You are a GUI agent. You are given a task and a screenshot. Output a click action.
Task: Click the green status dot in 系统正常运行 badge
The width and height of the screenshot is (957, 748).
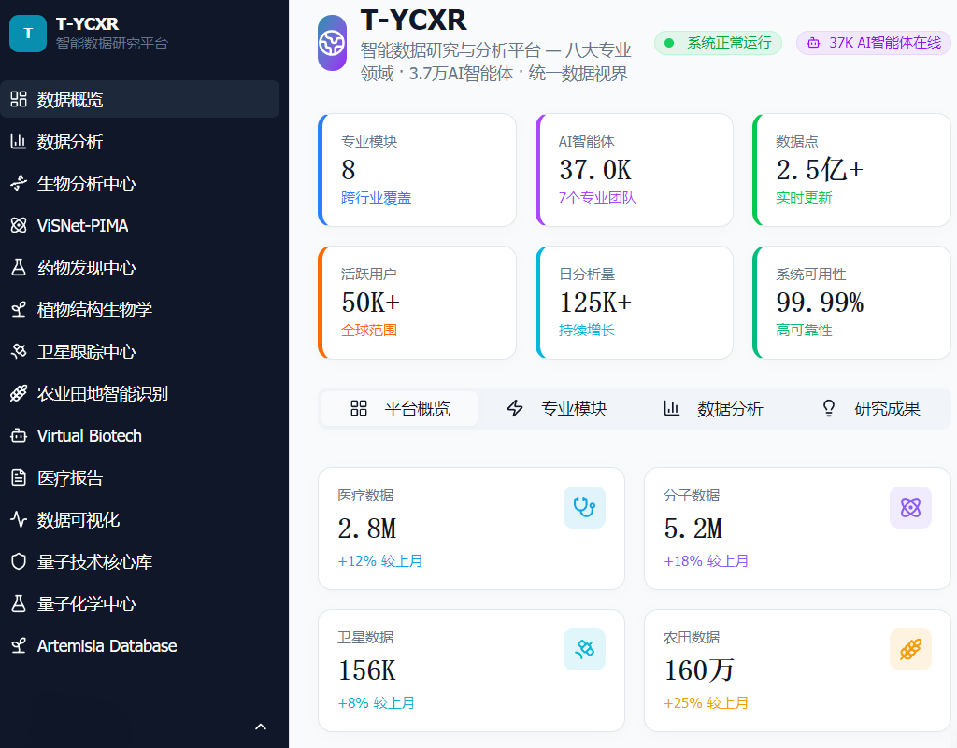pyautogui.click(x=669, y=43)
